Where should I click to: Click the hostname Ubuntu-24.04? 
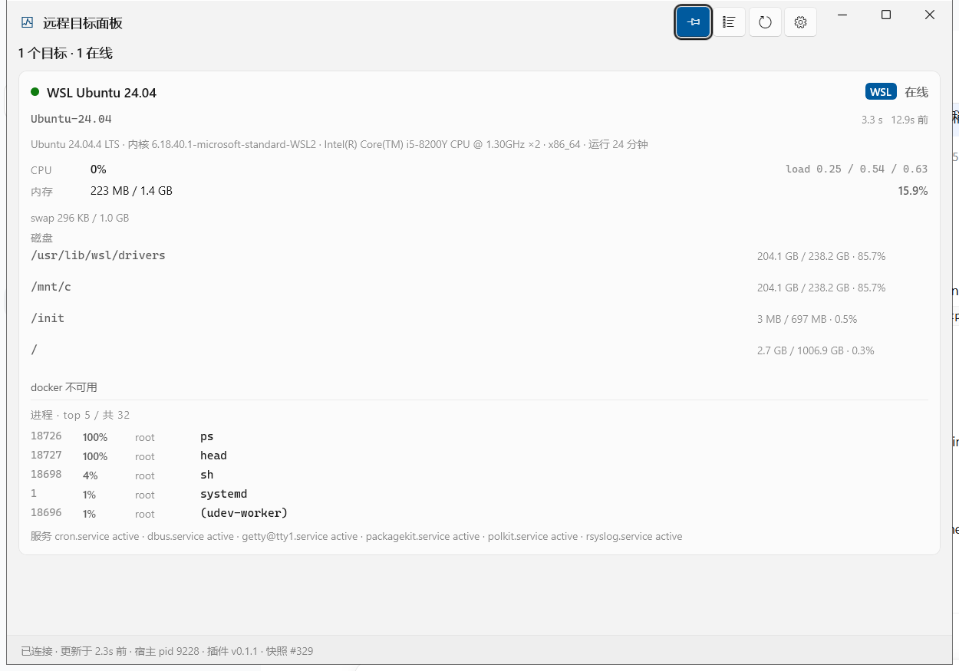71,119
